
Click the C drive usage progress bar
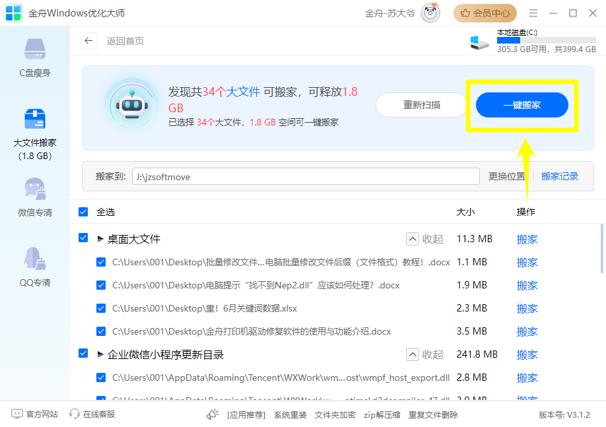tap(547, 40)
